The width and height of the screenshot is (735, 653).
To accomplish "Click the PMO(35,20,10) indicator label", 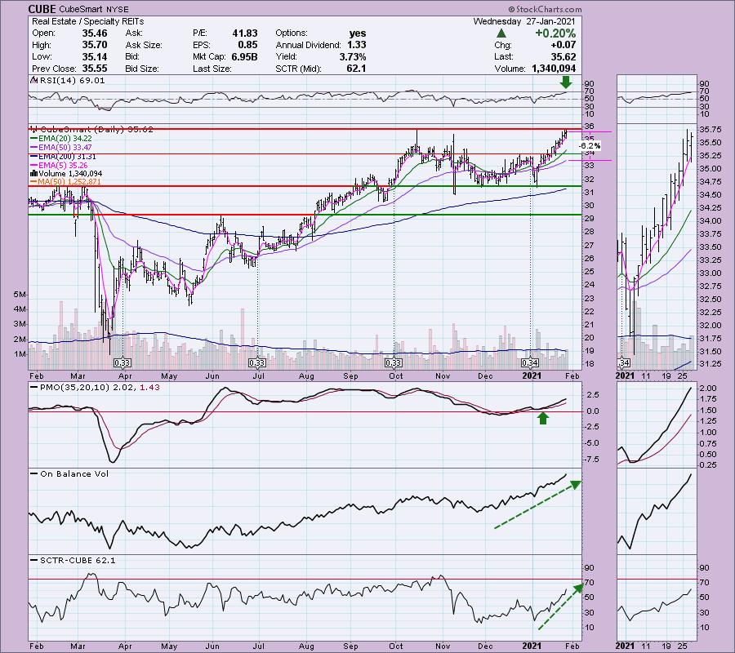I will [74, 388].
